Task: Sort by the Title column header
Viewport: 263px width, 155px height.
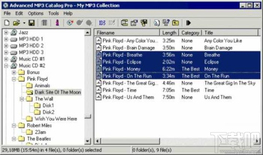Action: point(230,33)
